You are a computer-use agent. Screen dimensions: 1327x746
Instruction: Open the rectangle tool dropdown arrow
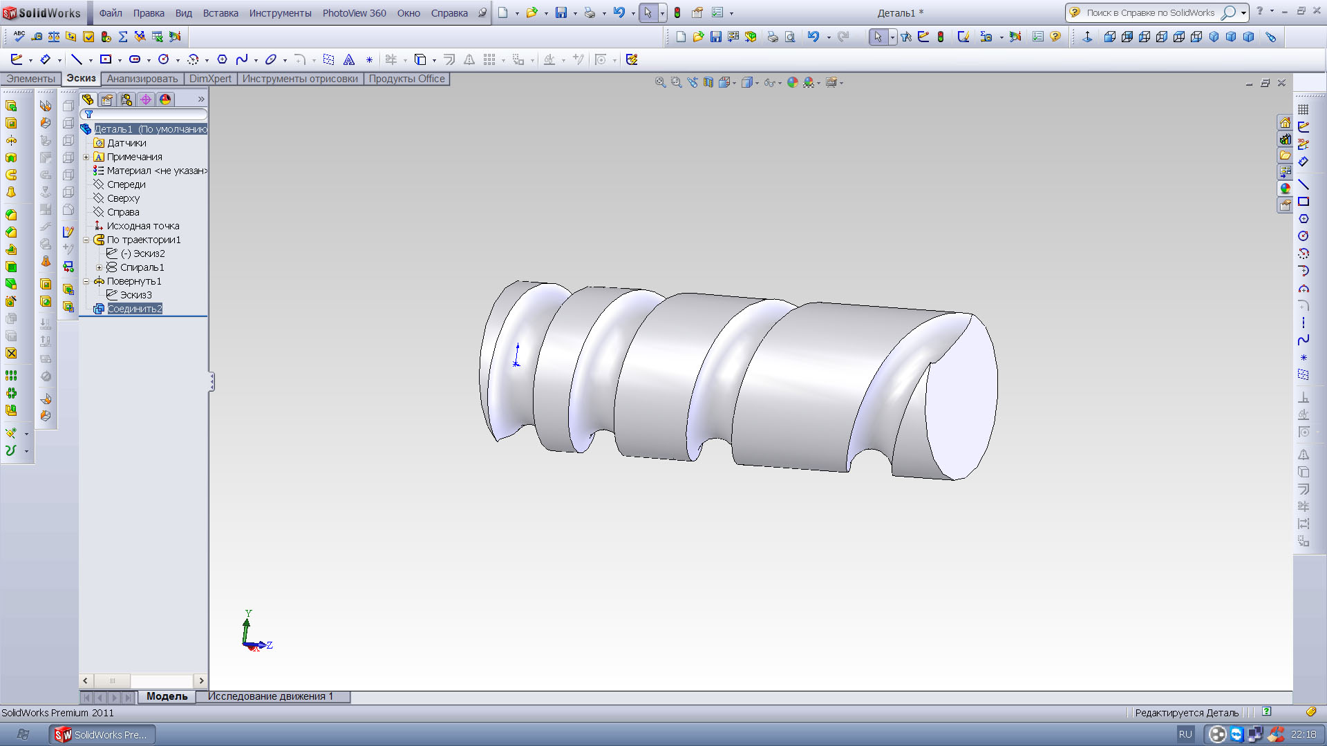click(x=120, y=60)
